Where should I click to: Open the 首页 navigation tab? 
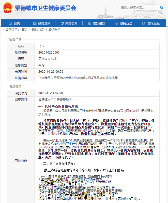[17, 23]
